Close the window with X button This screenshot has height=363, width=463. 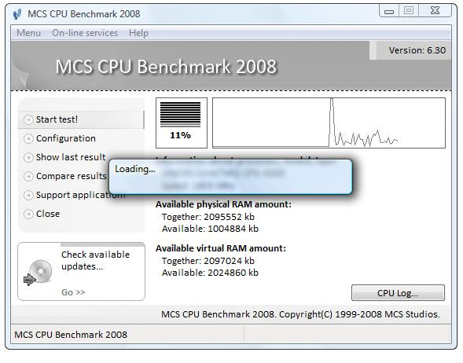click(435, 11)
